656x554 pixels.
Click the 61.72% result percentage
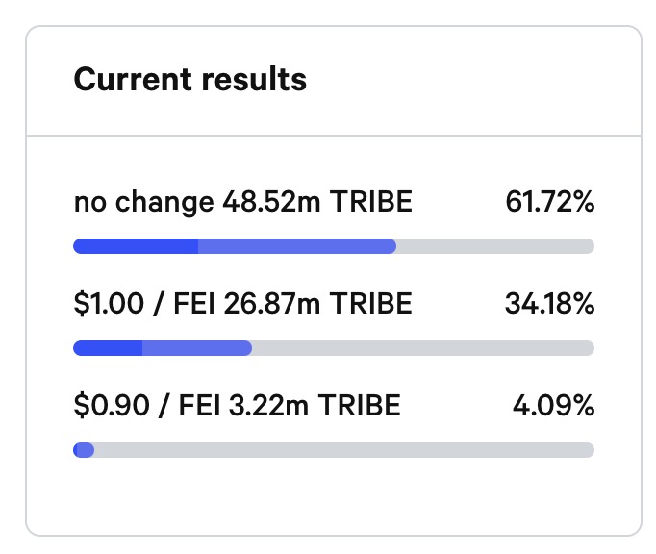pyautogui.click(x=549, y=202)
